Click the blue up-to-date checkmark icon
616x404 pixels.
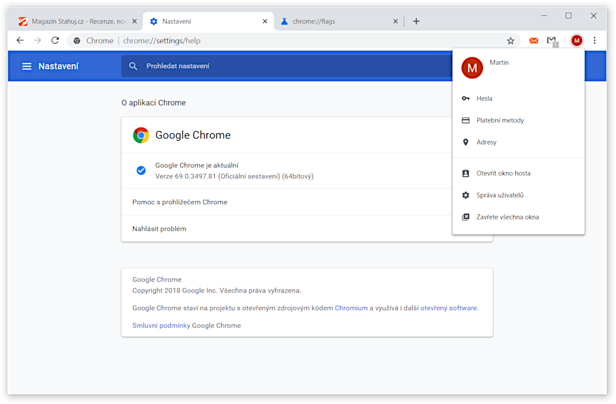(x=141, y=171)
